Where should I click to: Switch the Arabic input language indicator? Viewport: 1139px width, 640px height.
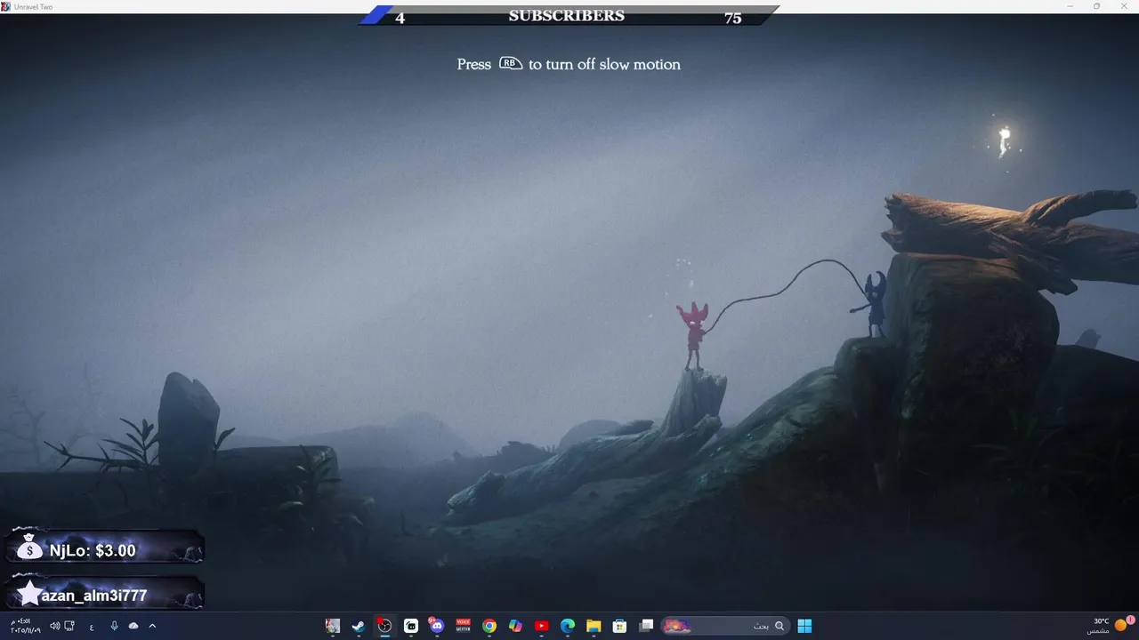(92, 626)
